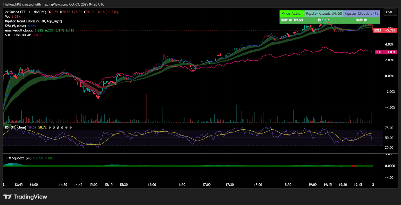Click the ema webull clouds legend entry
The width and height of the screenshot is (401, 205).
pyautogui.click(x=19, y=30)
